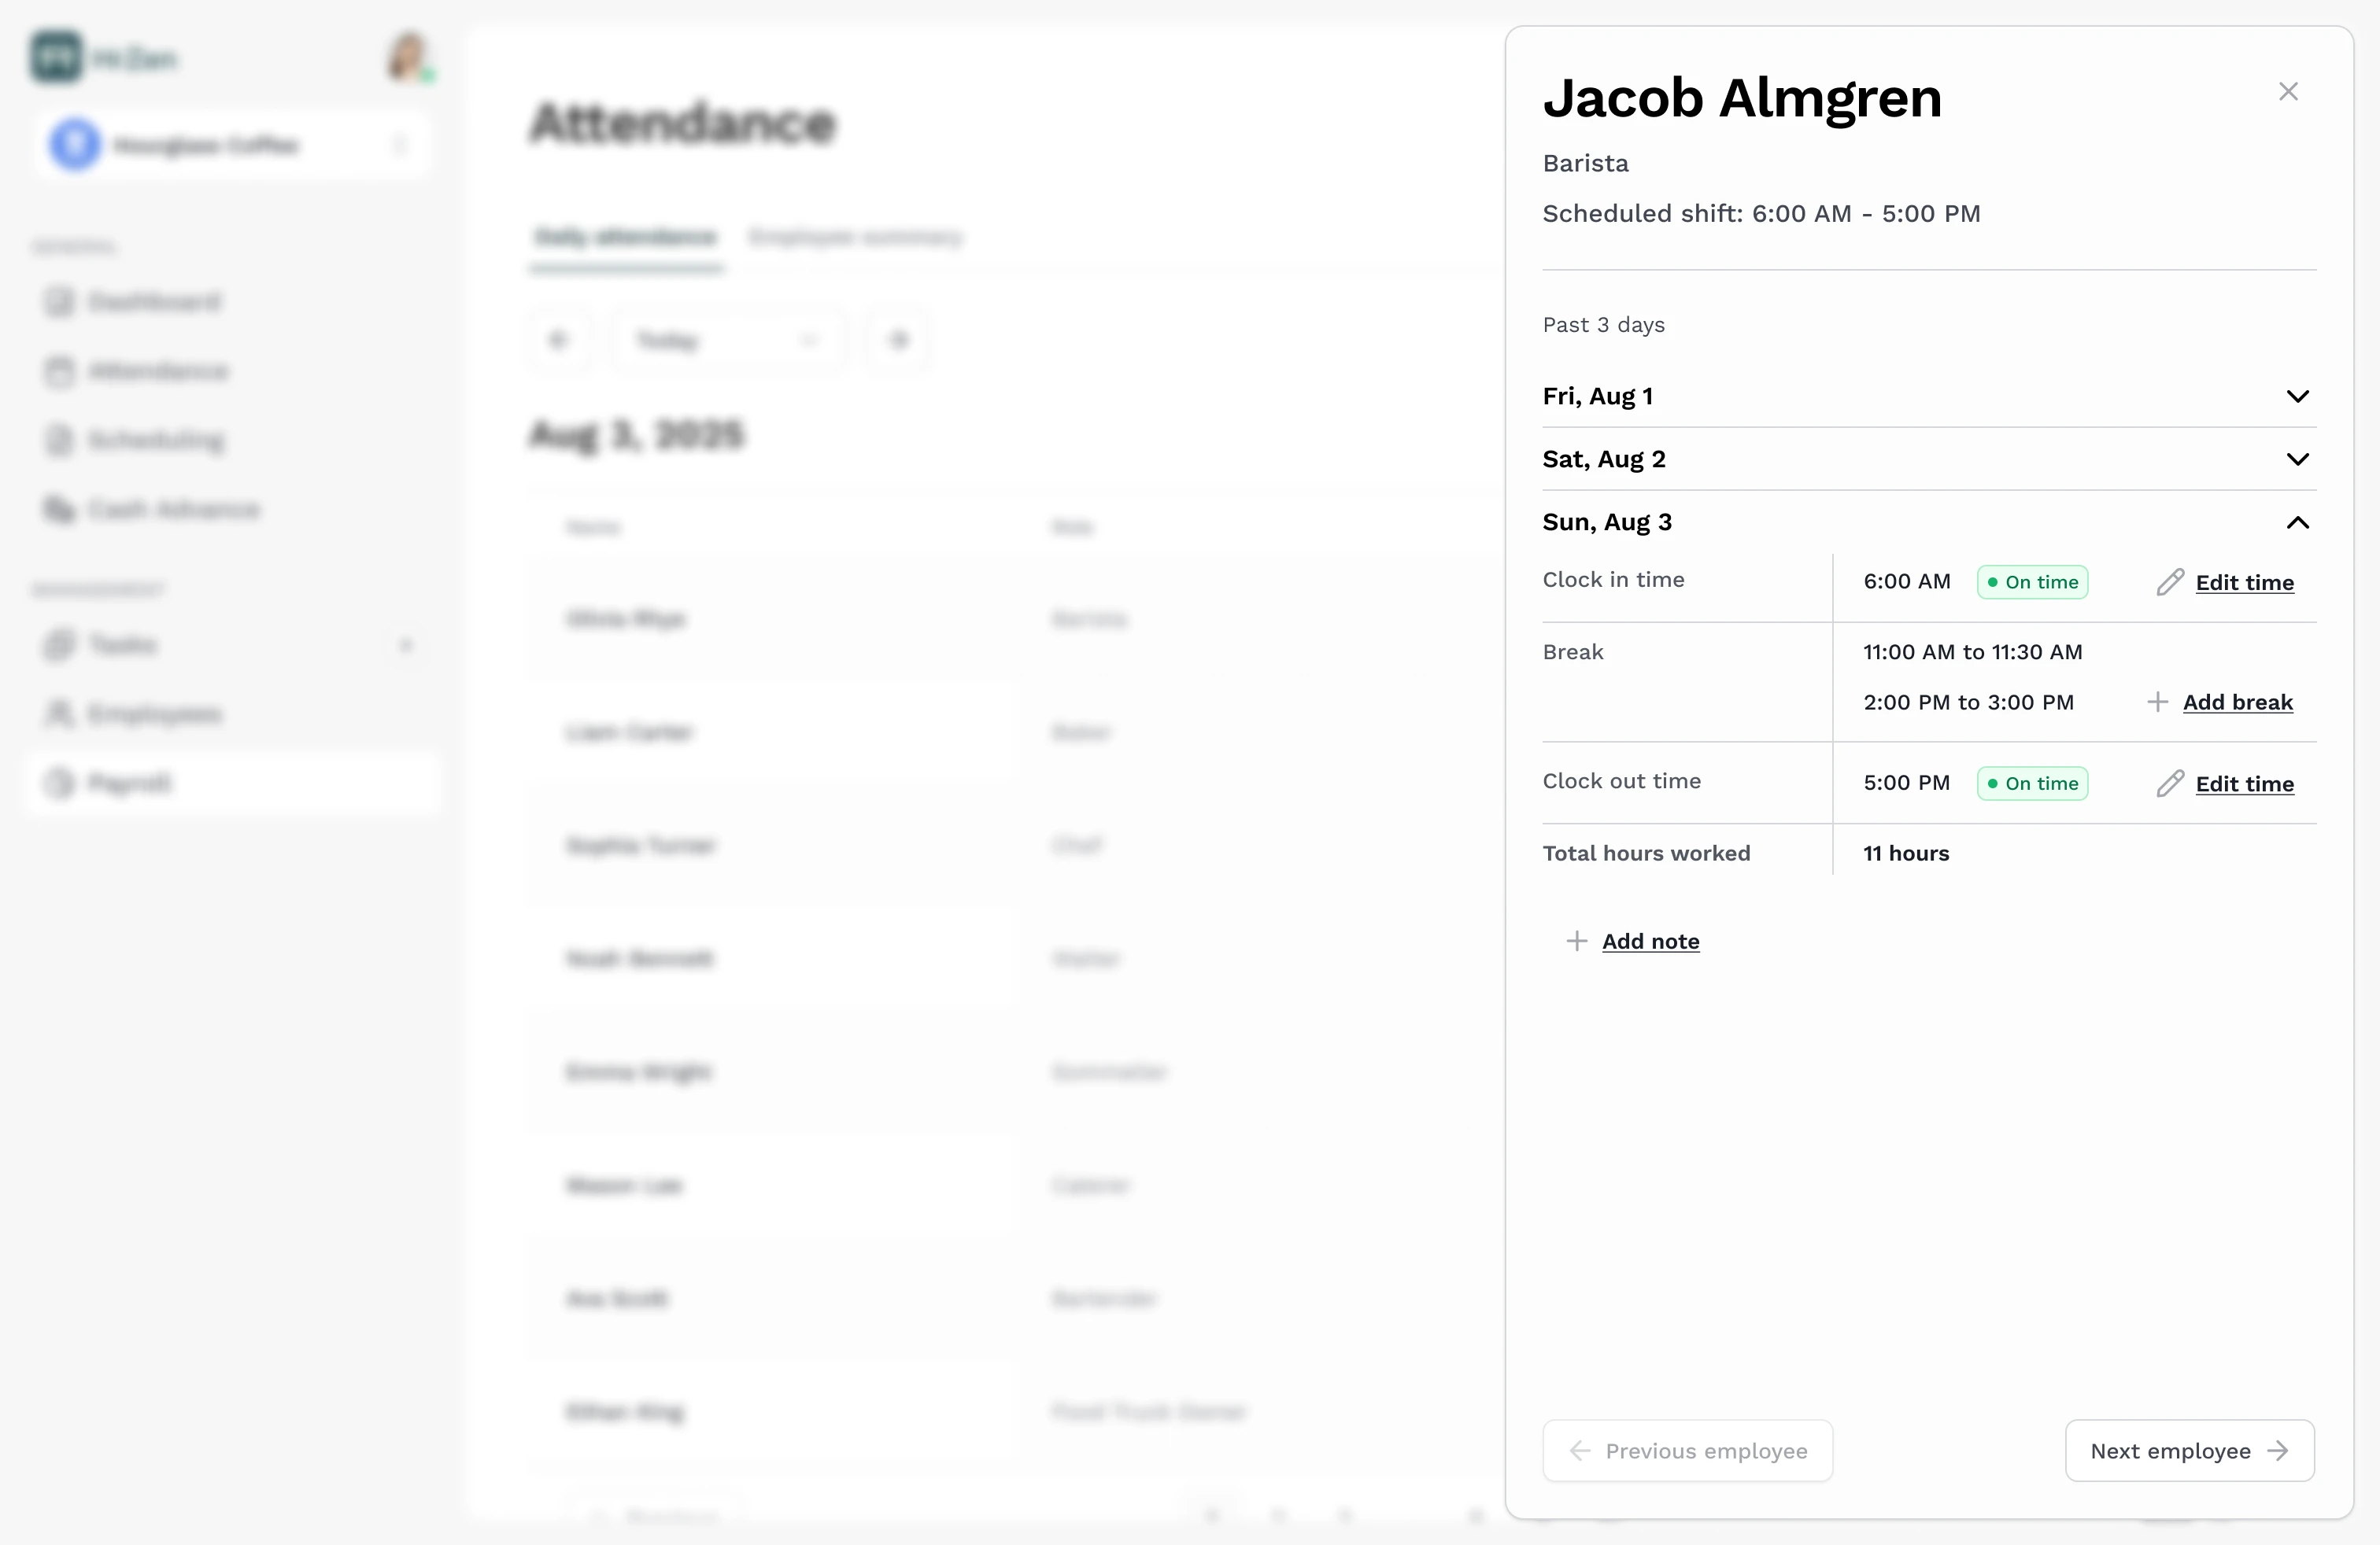This screenshot has width=2380, height=1545.
Task: Switch to the Employee summary tab
Action: click(x=856, y=237)
